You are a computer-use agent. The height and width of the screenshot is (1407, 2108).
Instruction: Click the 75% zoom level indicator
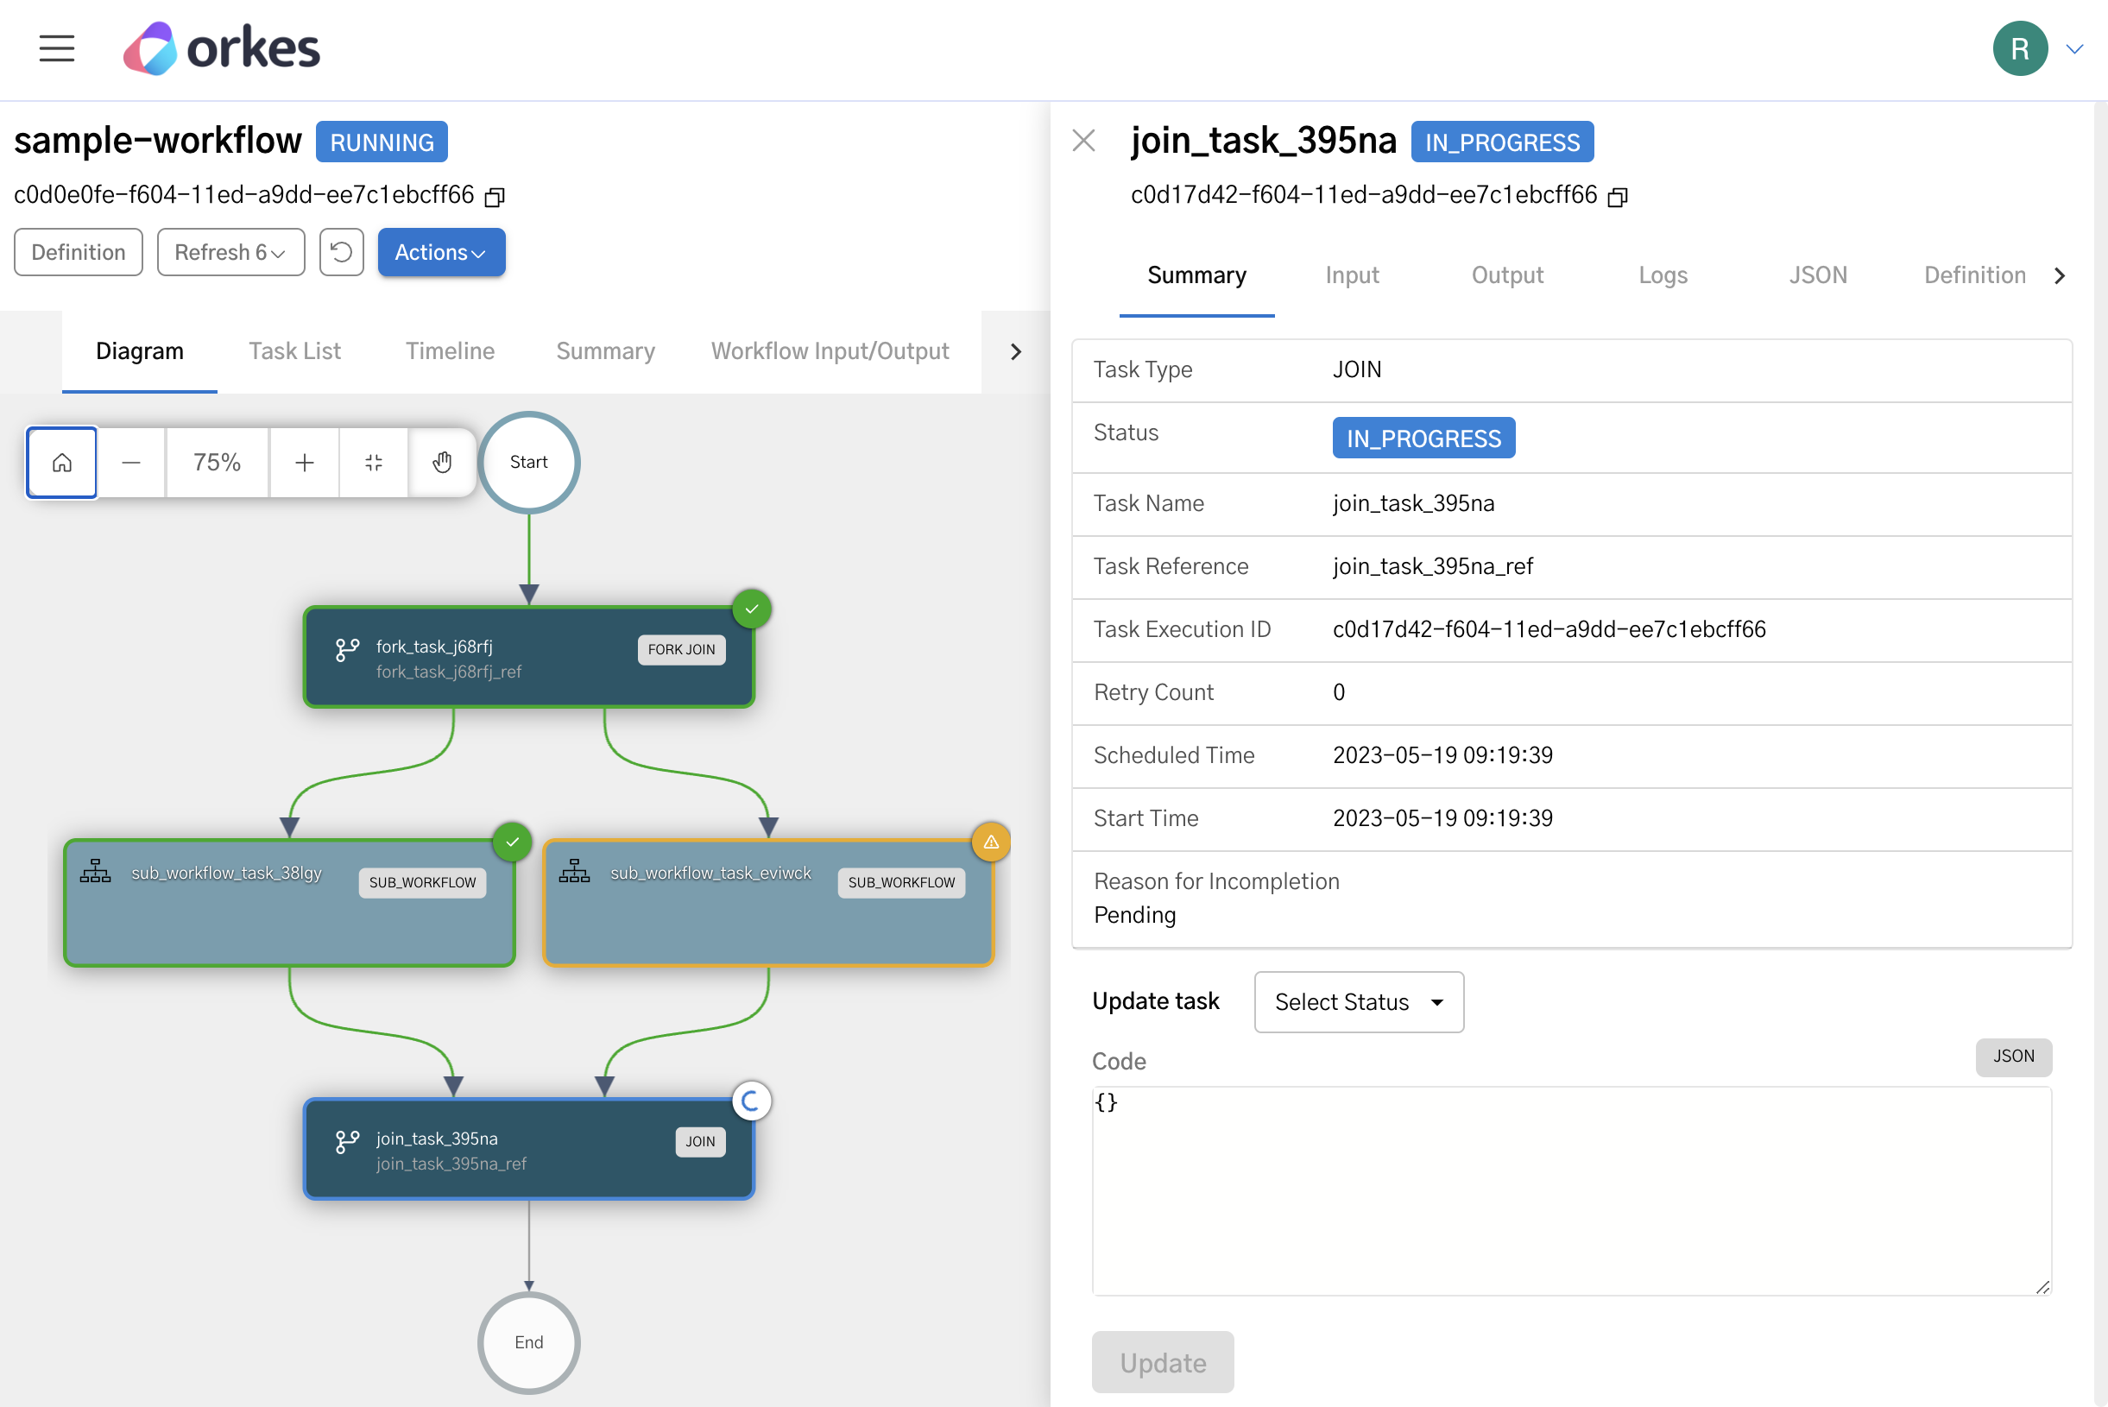click(218, 462)
